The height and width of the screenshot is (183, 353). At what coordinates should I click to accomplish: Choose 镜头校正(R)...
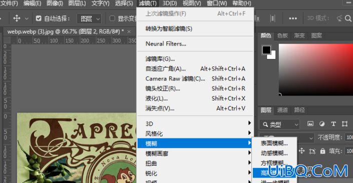(195, 88)
